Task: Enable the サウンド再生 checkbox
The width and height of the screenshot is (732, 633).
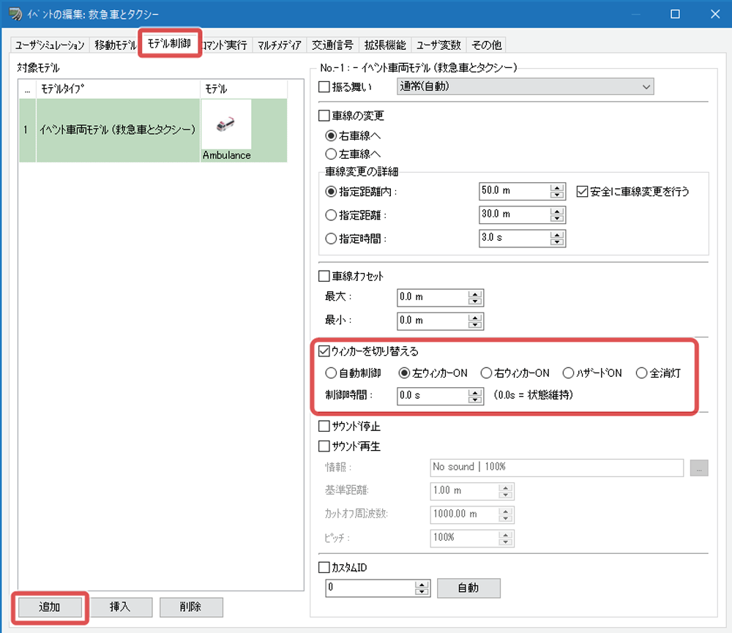Action: click(324, 446)
